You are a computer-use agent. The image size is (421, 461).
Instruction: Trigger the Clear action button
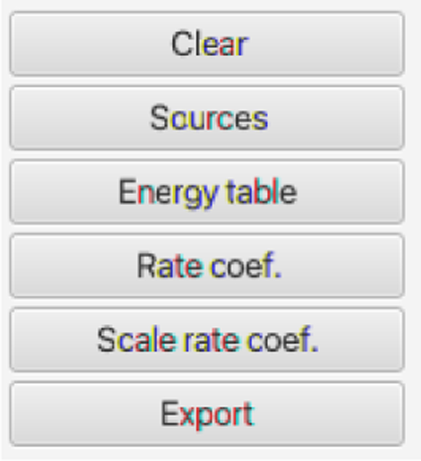pyautogui.click(x=207, y=44)
